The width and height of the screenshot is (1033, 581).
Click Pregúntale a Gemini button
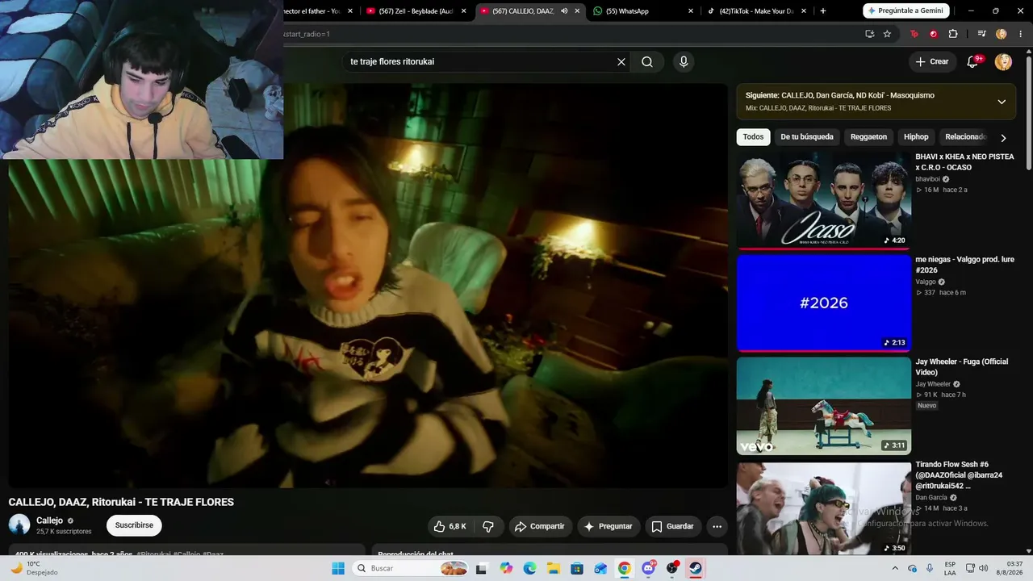pos(905,11)
